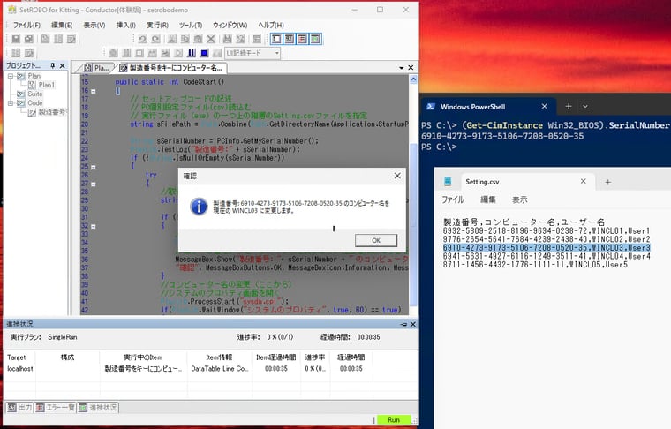Image resolution: width=671 pixels, height=429 pixels.
Task: Close the Setting.csv Notepad tab
Action: point(583,181)
